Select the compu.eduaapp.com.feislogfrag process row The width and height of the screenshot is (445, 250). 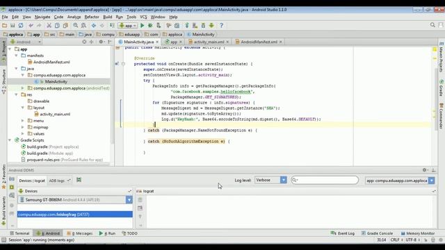(x=75, y=215)
